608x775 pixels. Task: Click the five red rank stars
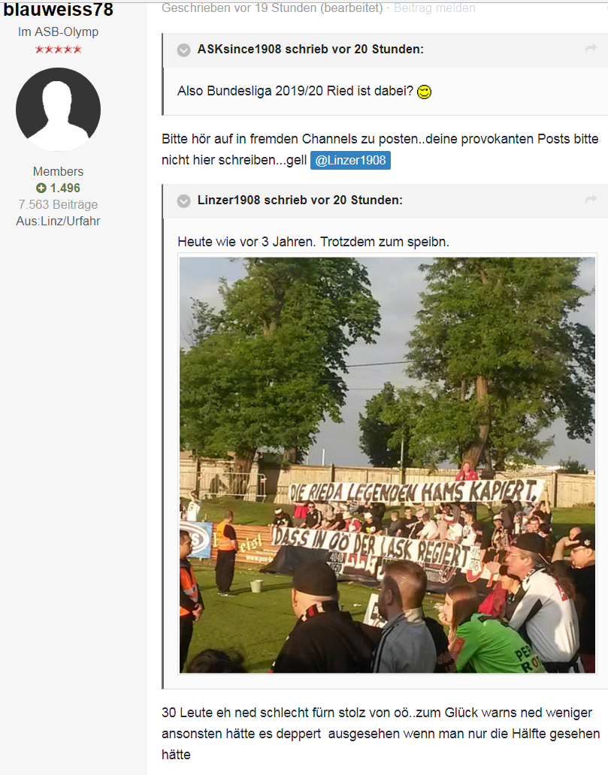59,50
